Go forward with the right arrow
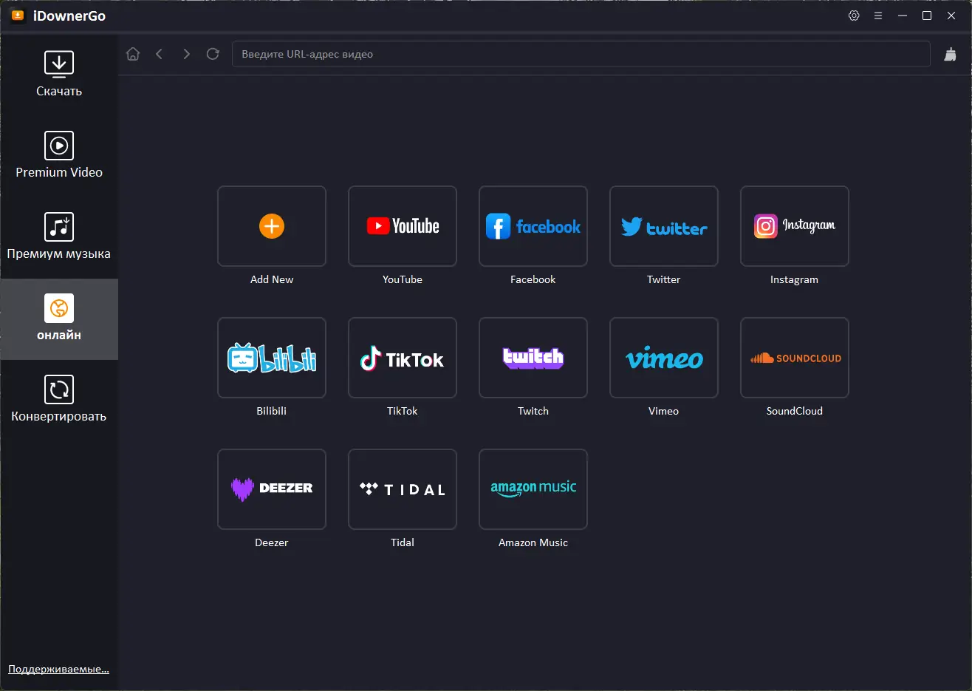Image resolution: width=972 pixels, height=691 pixels. coord(186,54)
